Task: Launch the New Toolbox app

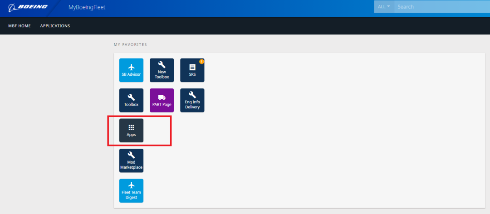Action: coord(162,70)
